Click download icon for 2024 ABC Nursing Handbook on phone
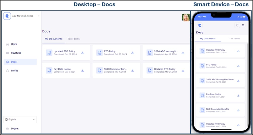 point(238,81)
